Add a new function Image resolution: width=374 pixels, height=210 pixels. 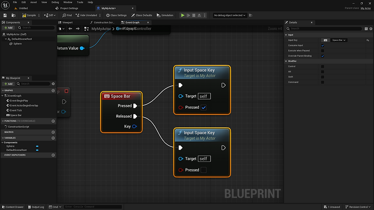53,121
